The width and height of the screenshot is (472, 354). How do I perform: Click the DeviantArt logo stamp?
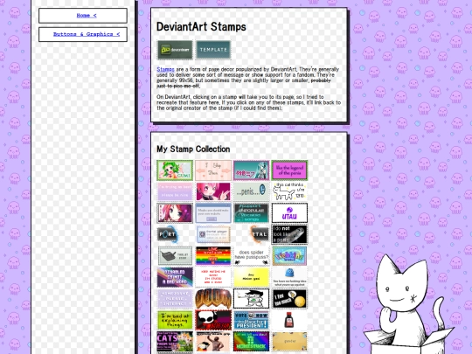175,50
